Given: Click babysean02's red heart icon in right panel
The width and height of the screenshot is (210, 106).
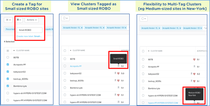Looking at the screenshot, I should pyautogui.click(x=194, y=74).
